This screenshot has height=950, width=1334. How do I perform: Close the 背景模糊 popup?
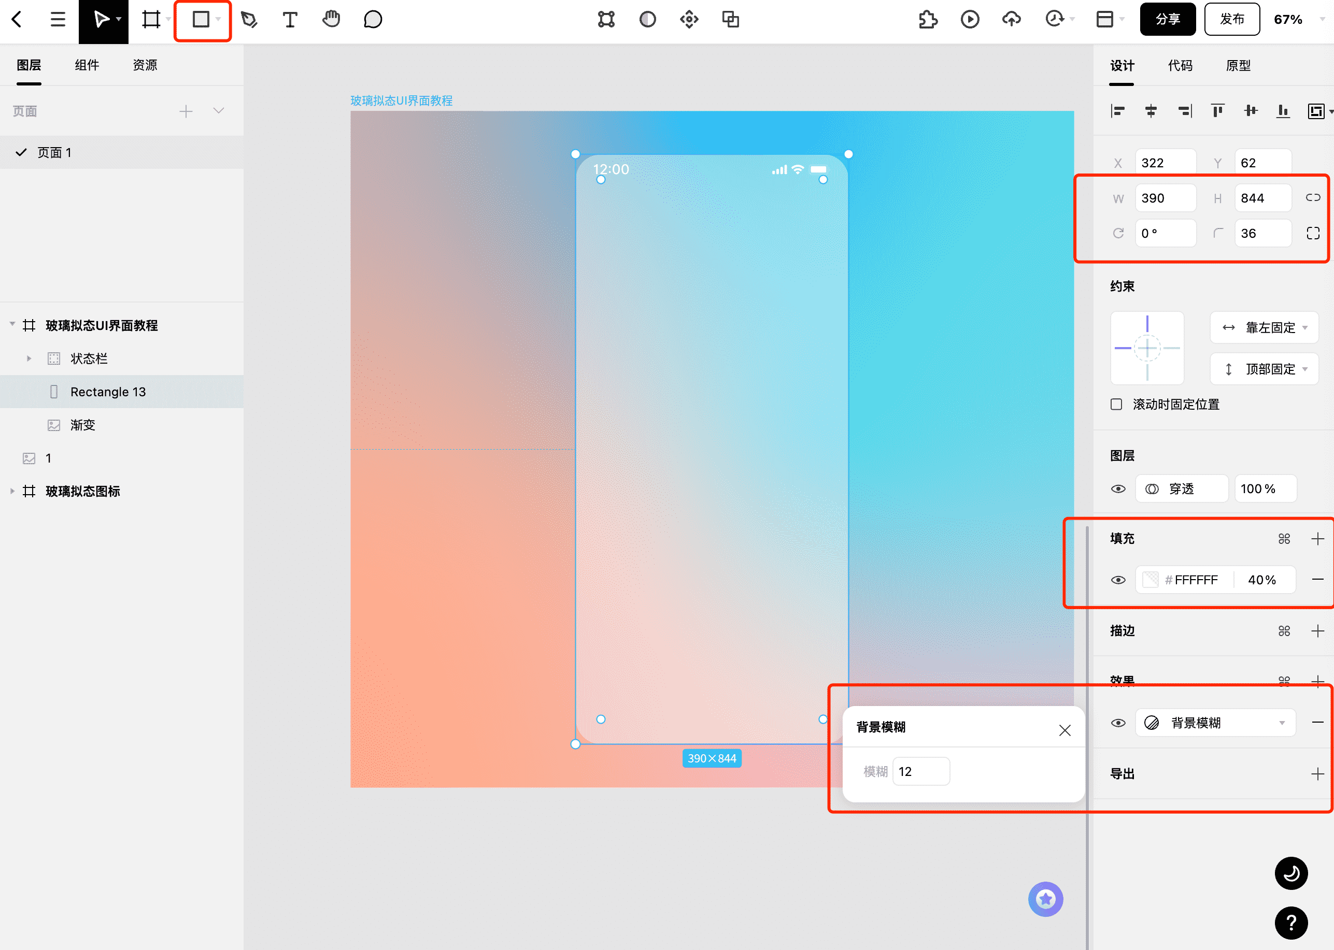1065,730
